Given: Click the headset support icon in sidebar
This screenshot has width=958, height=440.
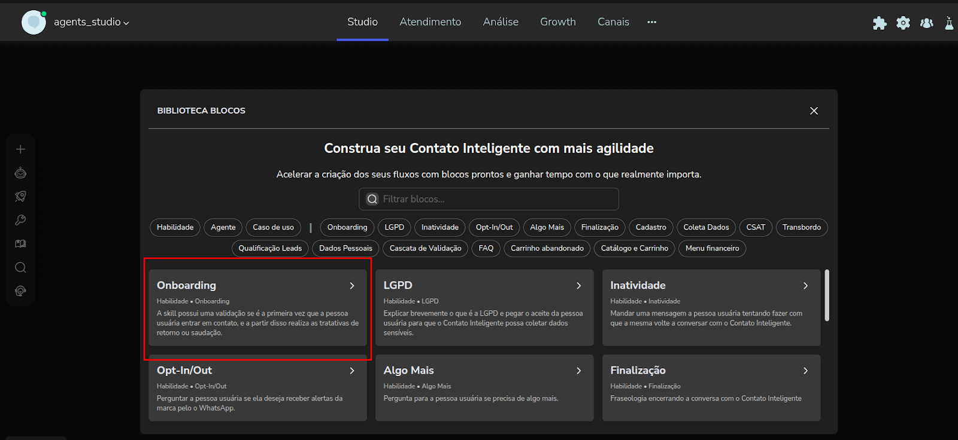Looking at the screenshot, I should (20, 291).
